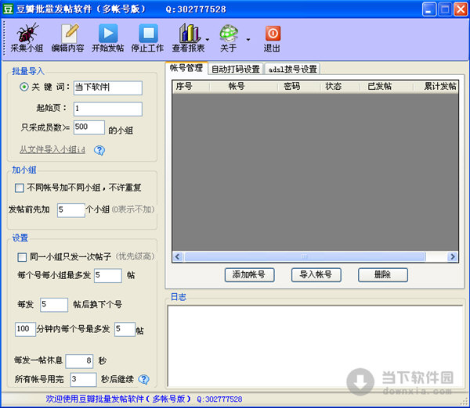Focus the 起始页 input field
This screenshot has height=408, width=470.
pyautogui.click(x=108, y=109)
